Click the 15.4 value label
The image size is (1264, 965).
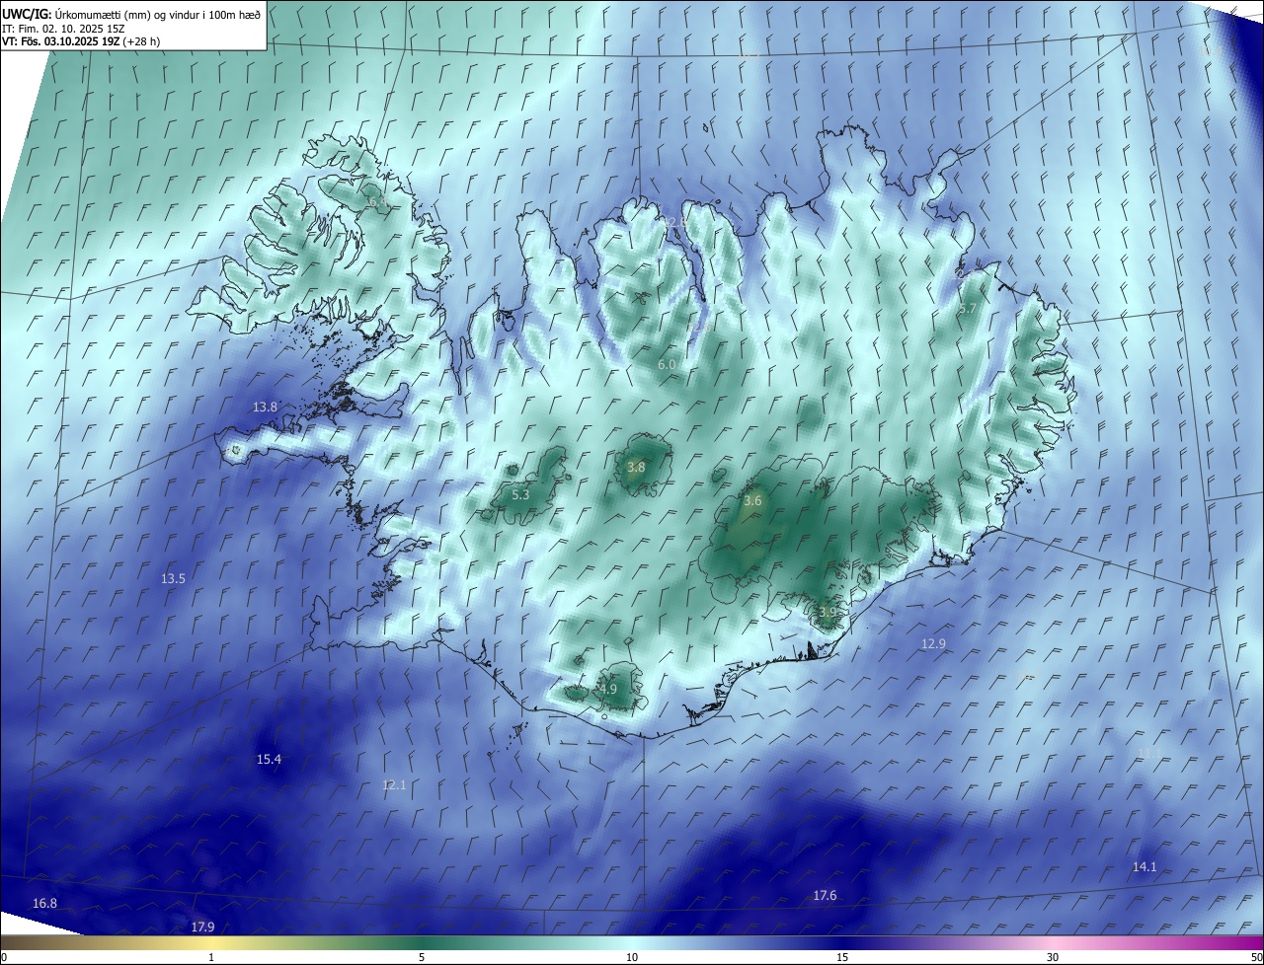click(269, 759)
